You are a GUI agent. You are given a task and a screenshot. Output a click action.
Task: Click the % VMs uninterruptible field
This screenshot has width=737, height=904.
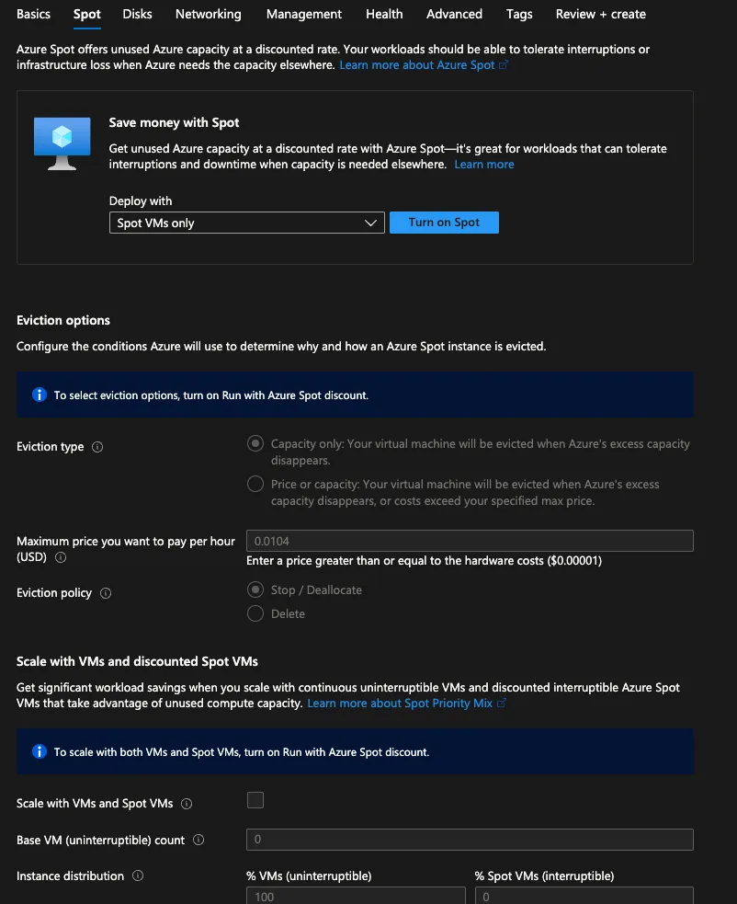(356, 896)
